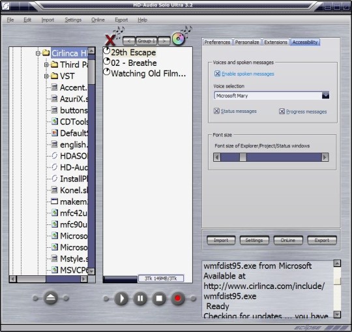Stop playback with the square stop button
This screenshot has width=352, height=332.
click(159, 298)
